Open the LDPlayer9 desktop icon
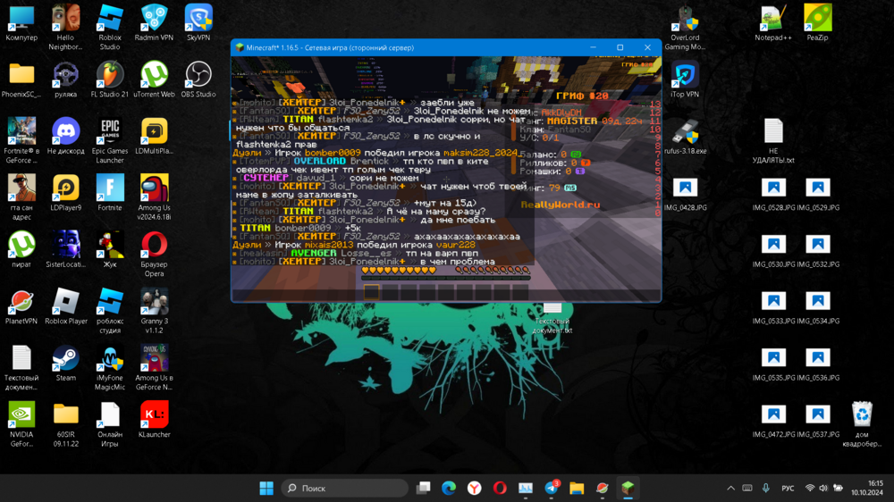This screenshot has width=894, height=502. click(65, 193)
